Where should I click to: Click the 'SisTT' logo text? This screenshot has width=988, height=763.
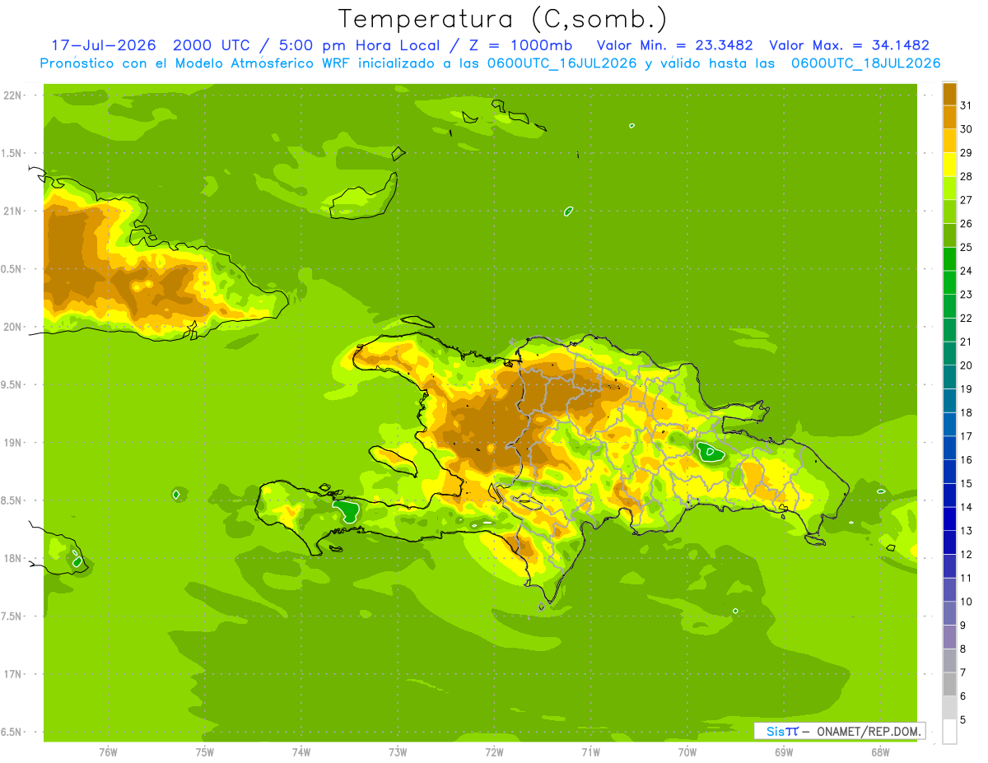pos(782,731)
